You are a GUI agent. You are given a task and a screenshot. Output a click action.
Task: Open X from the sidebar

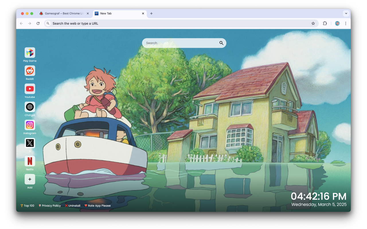pyautogui.click(x=30, y=143)
